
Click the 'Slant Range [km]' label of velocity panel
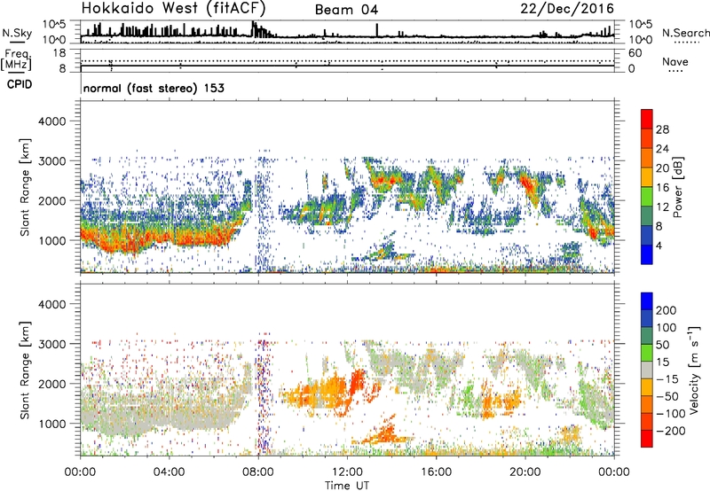25,370
